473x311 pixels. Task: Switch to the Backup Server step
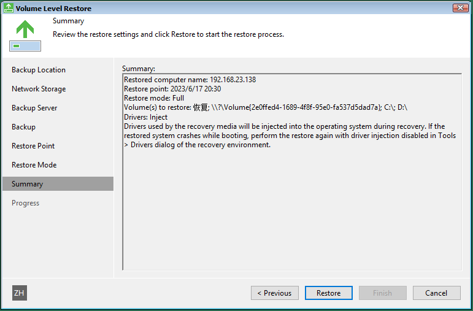coord(34,108)
